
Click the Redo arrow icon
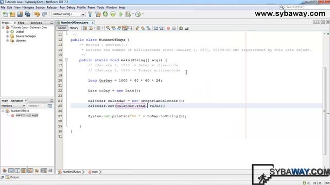(x=44, y=14)
